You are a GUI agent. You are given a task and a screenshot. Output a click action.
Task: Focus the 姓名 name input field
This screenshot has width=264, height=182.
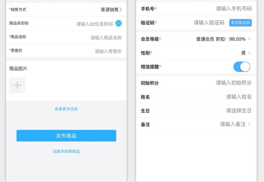pos(239,97)
